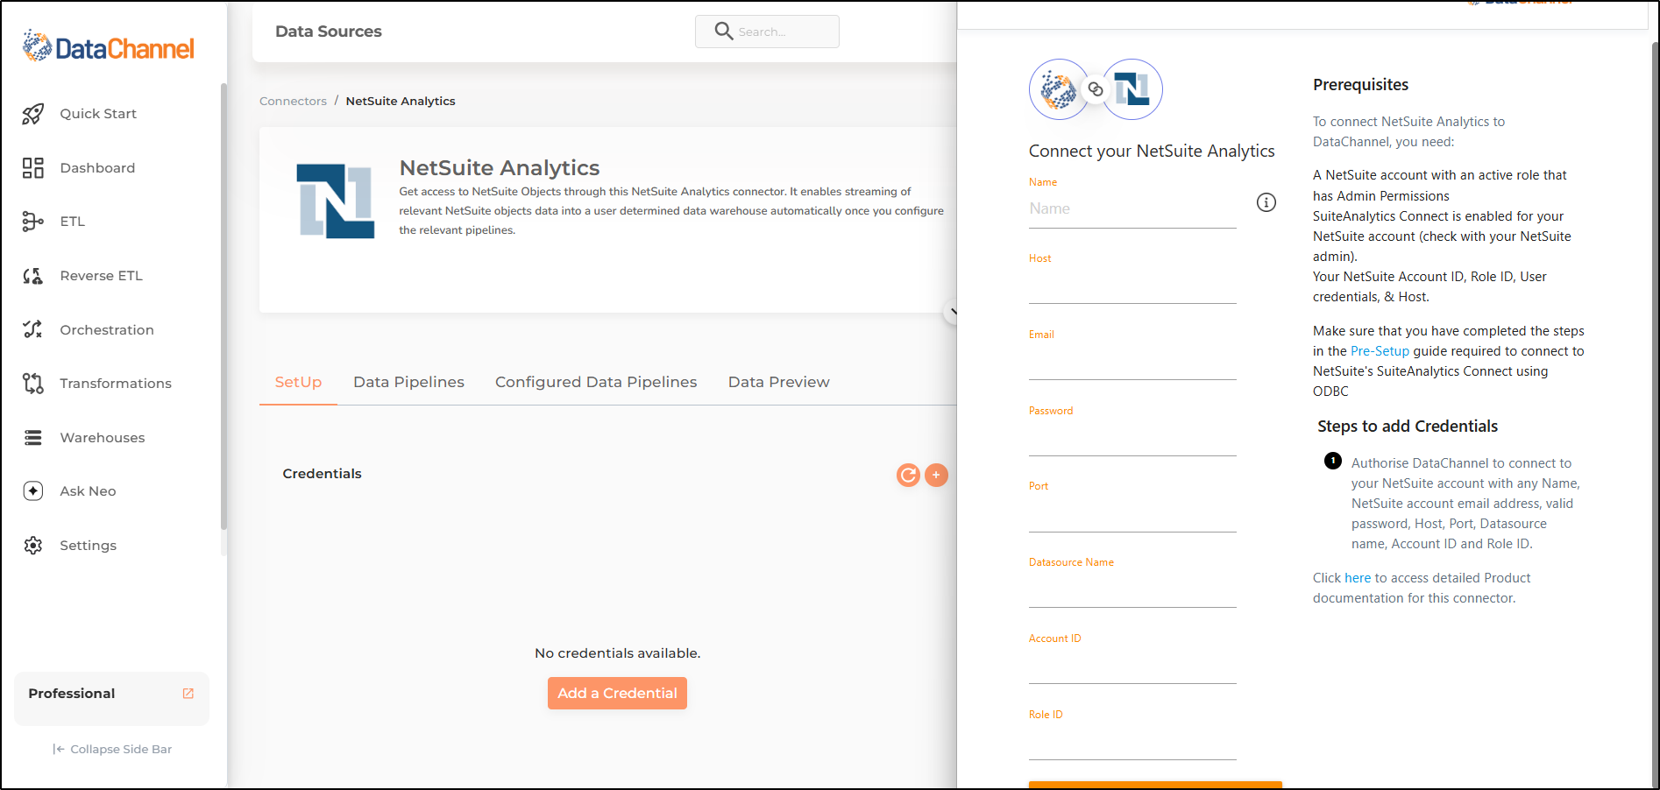Focus the Port input field
Viewport: 1660px width, 790px height.
(x=1132, y=514)
